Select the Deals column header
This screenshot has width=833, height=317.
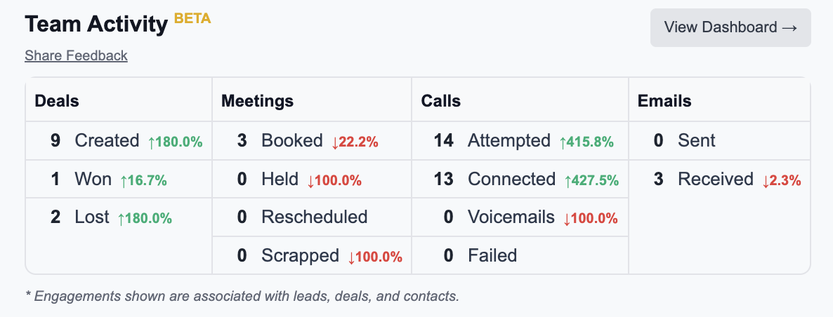(x=57, y=101)
